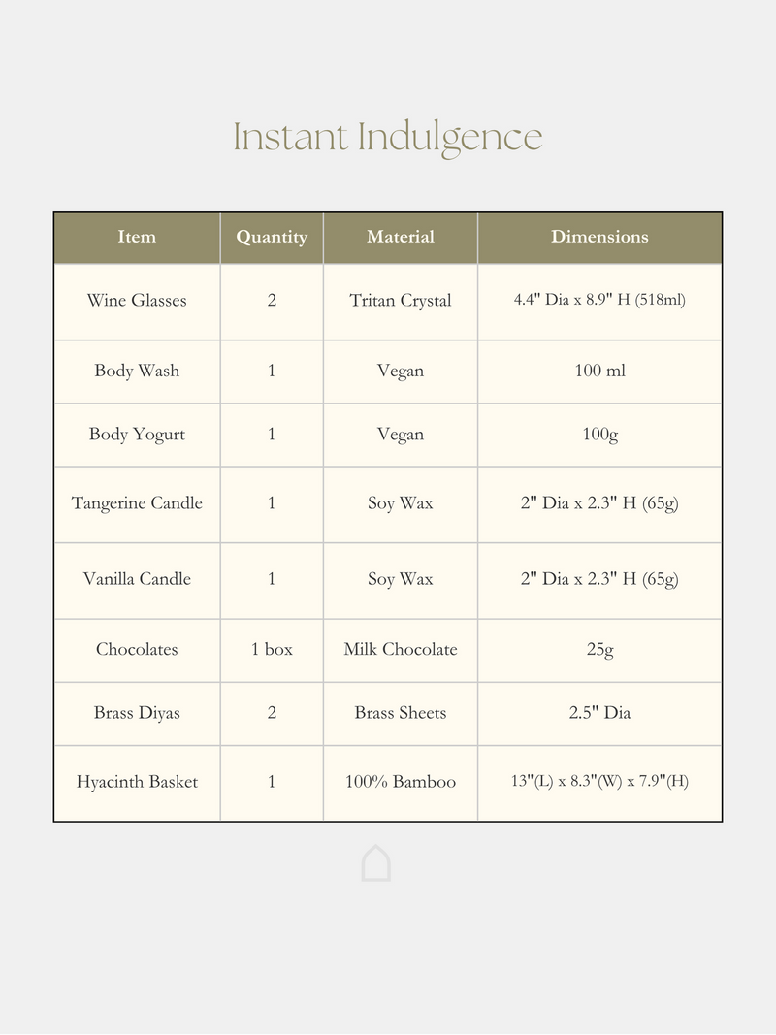Click the Instant Indulgence title
The image size is (776, 1035).
point(387,137)
